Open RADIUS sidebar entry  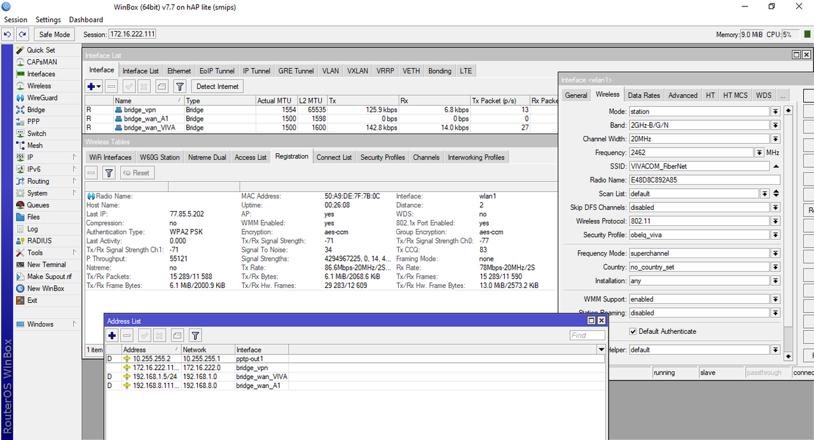click(x=39, y=241)
